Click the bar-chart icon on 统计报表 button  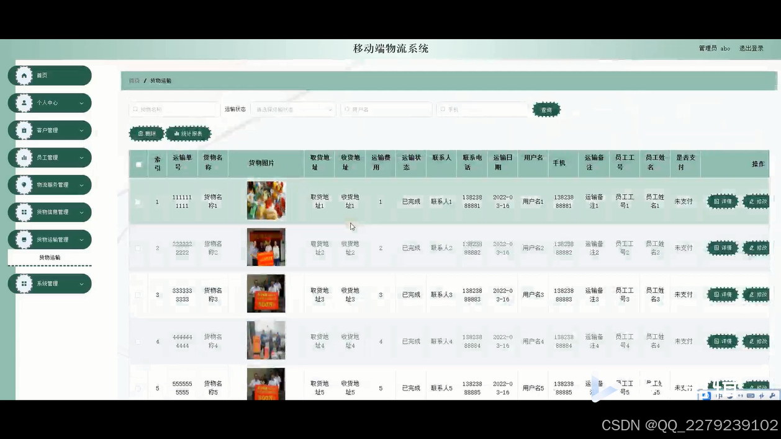click(x=177, y=133)
